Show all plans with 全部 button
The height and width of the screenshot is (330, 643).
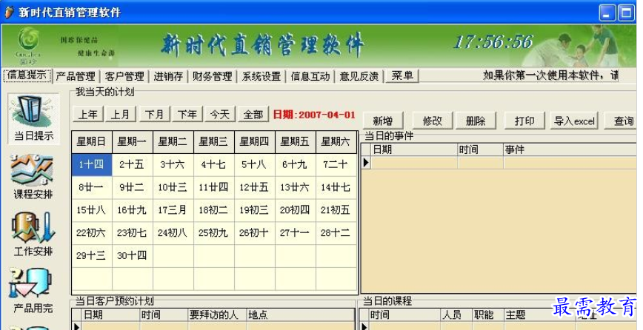pyautogui.click(x=253, y=114)
